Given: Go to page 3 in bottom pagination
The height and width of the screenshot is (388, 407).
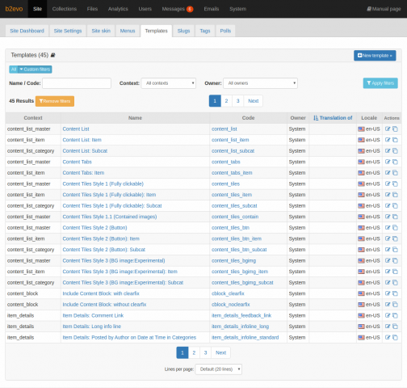Looking at the screenshot, I should point(205,352).
